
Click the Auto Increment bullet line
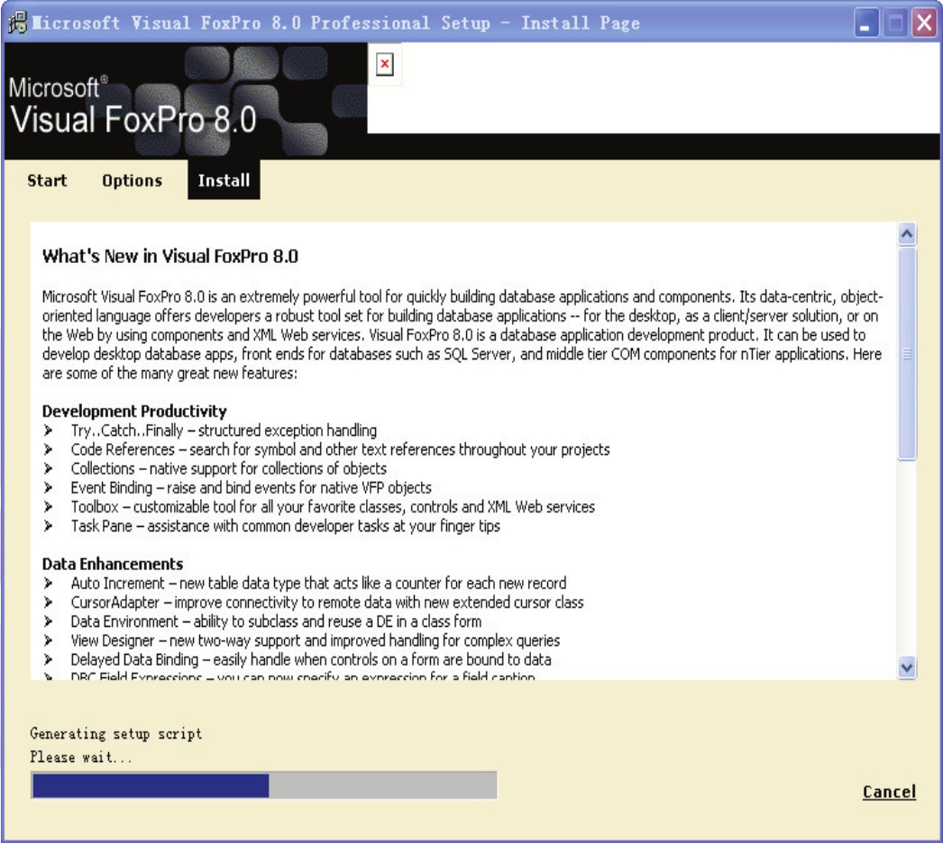[318, 583]
